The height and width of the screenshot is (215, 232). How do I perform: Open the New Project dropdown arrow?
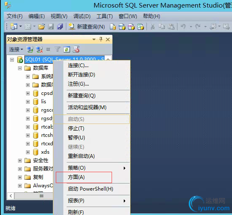click(x=21, y=26)
